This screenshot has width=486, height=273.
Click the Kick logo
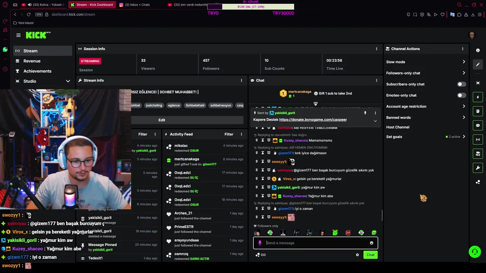pos(38,35)
